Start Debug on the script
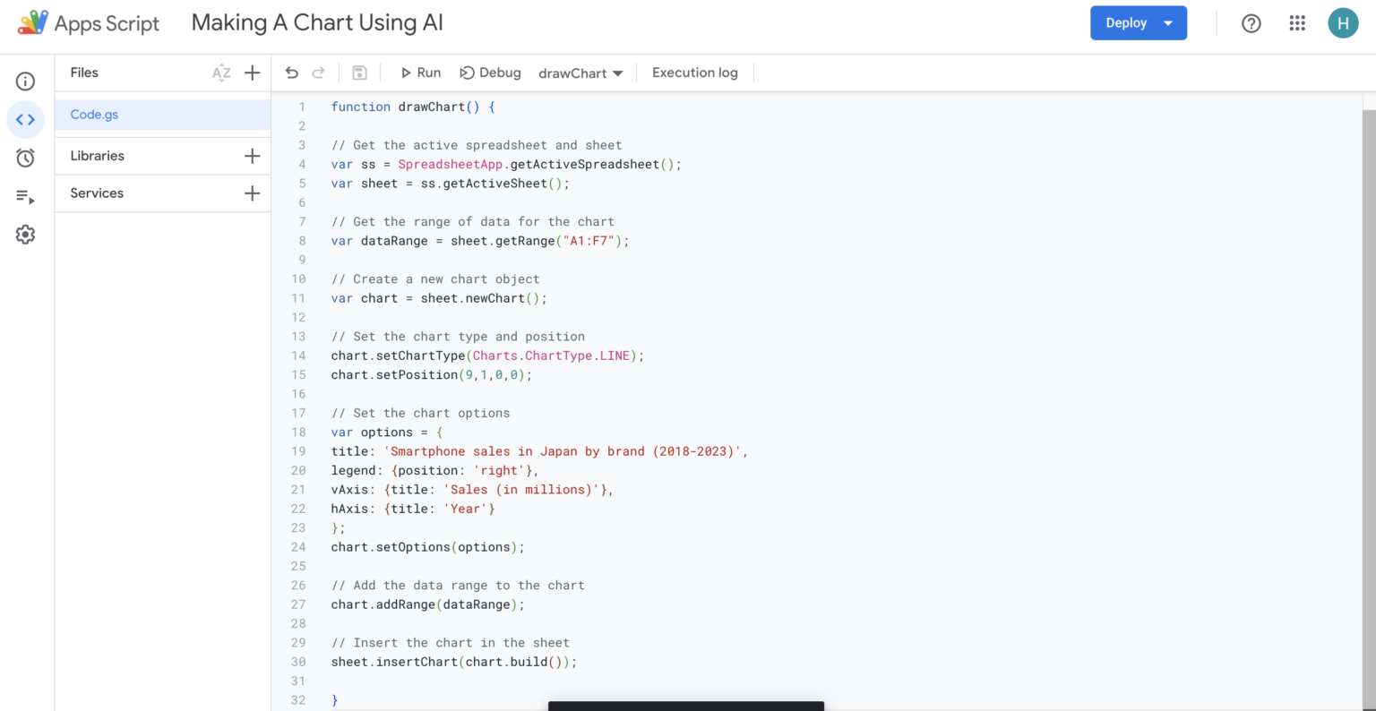Screen dimensions: 1376x711 (490, 73)
